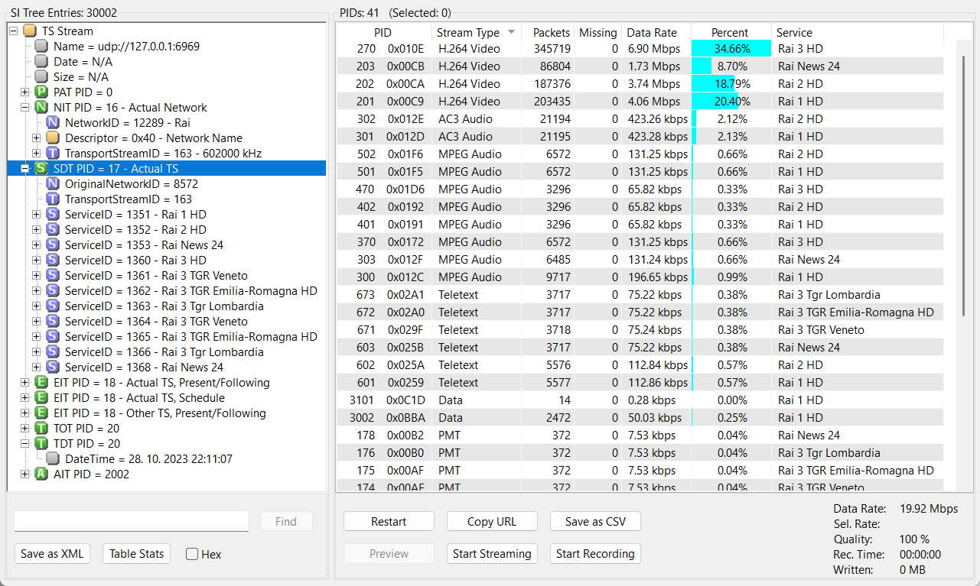Screen dimensions: 980x586
Task: Click the green A icon of AIT PID = 2002
Action: pyautogui.click(x=41, y=474)
